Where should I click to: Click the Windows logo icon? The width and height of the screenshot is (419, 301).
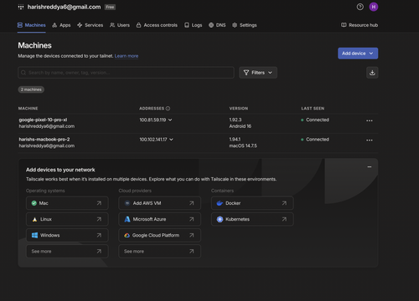point(34,236)
